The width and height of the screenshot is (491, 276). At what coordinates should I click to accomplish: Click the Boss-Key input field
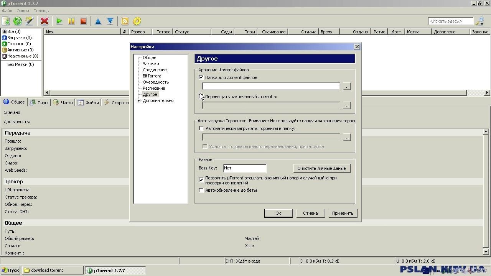[244, 168]
